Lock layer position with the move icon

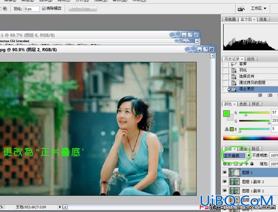(246, 164)
